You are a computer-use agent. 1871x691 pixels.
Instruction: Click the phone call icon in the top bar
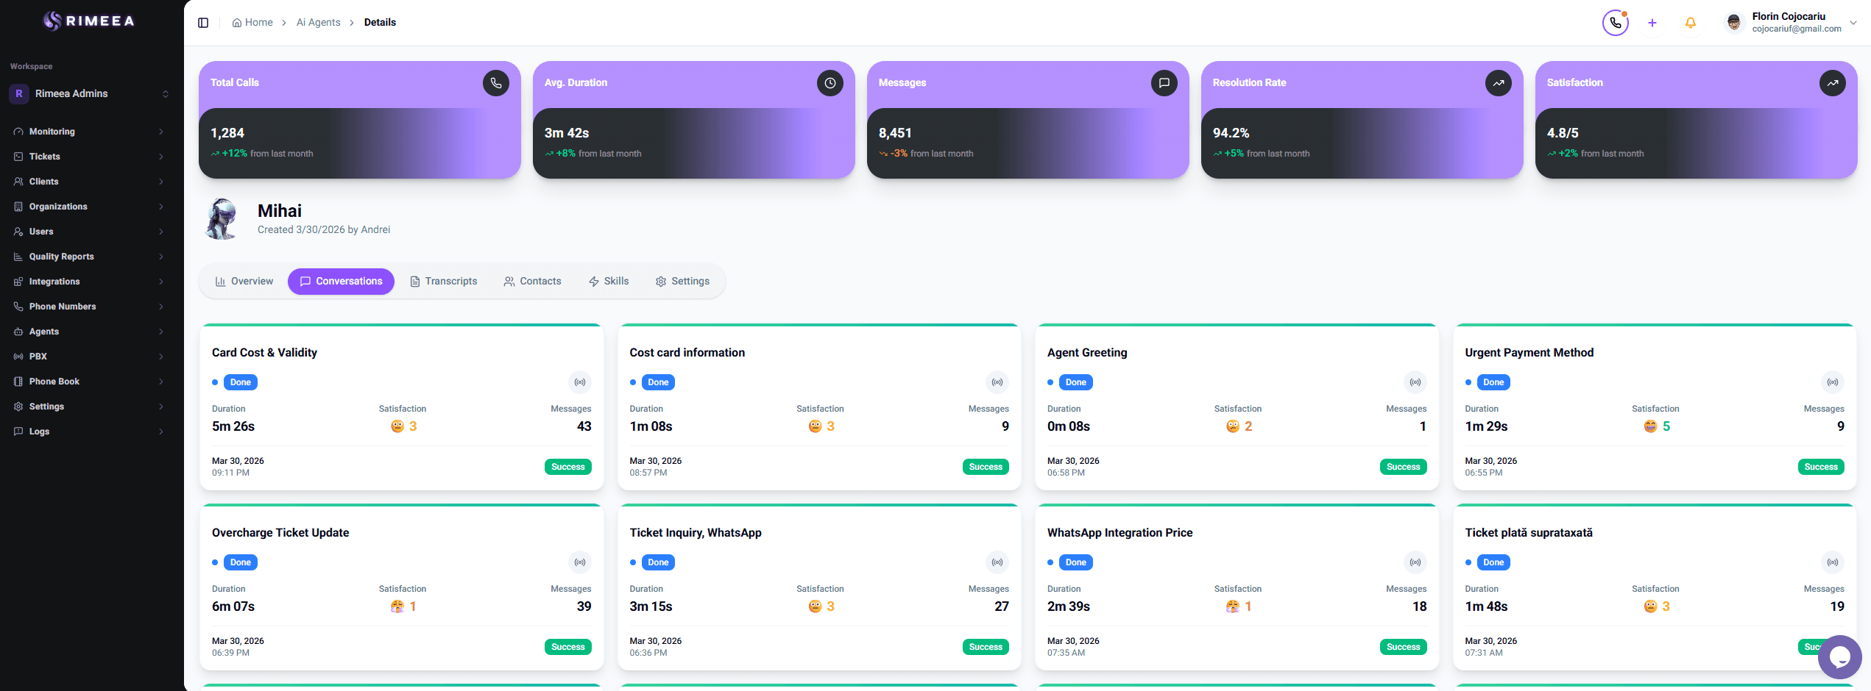1615,23
